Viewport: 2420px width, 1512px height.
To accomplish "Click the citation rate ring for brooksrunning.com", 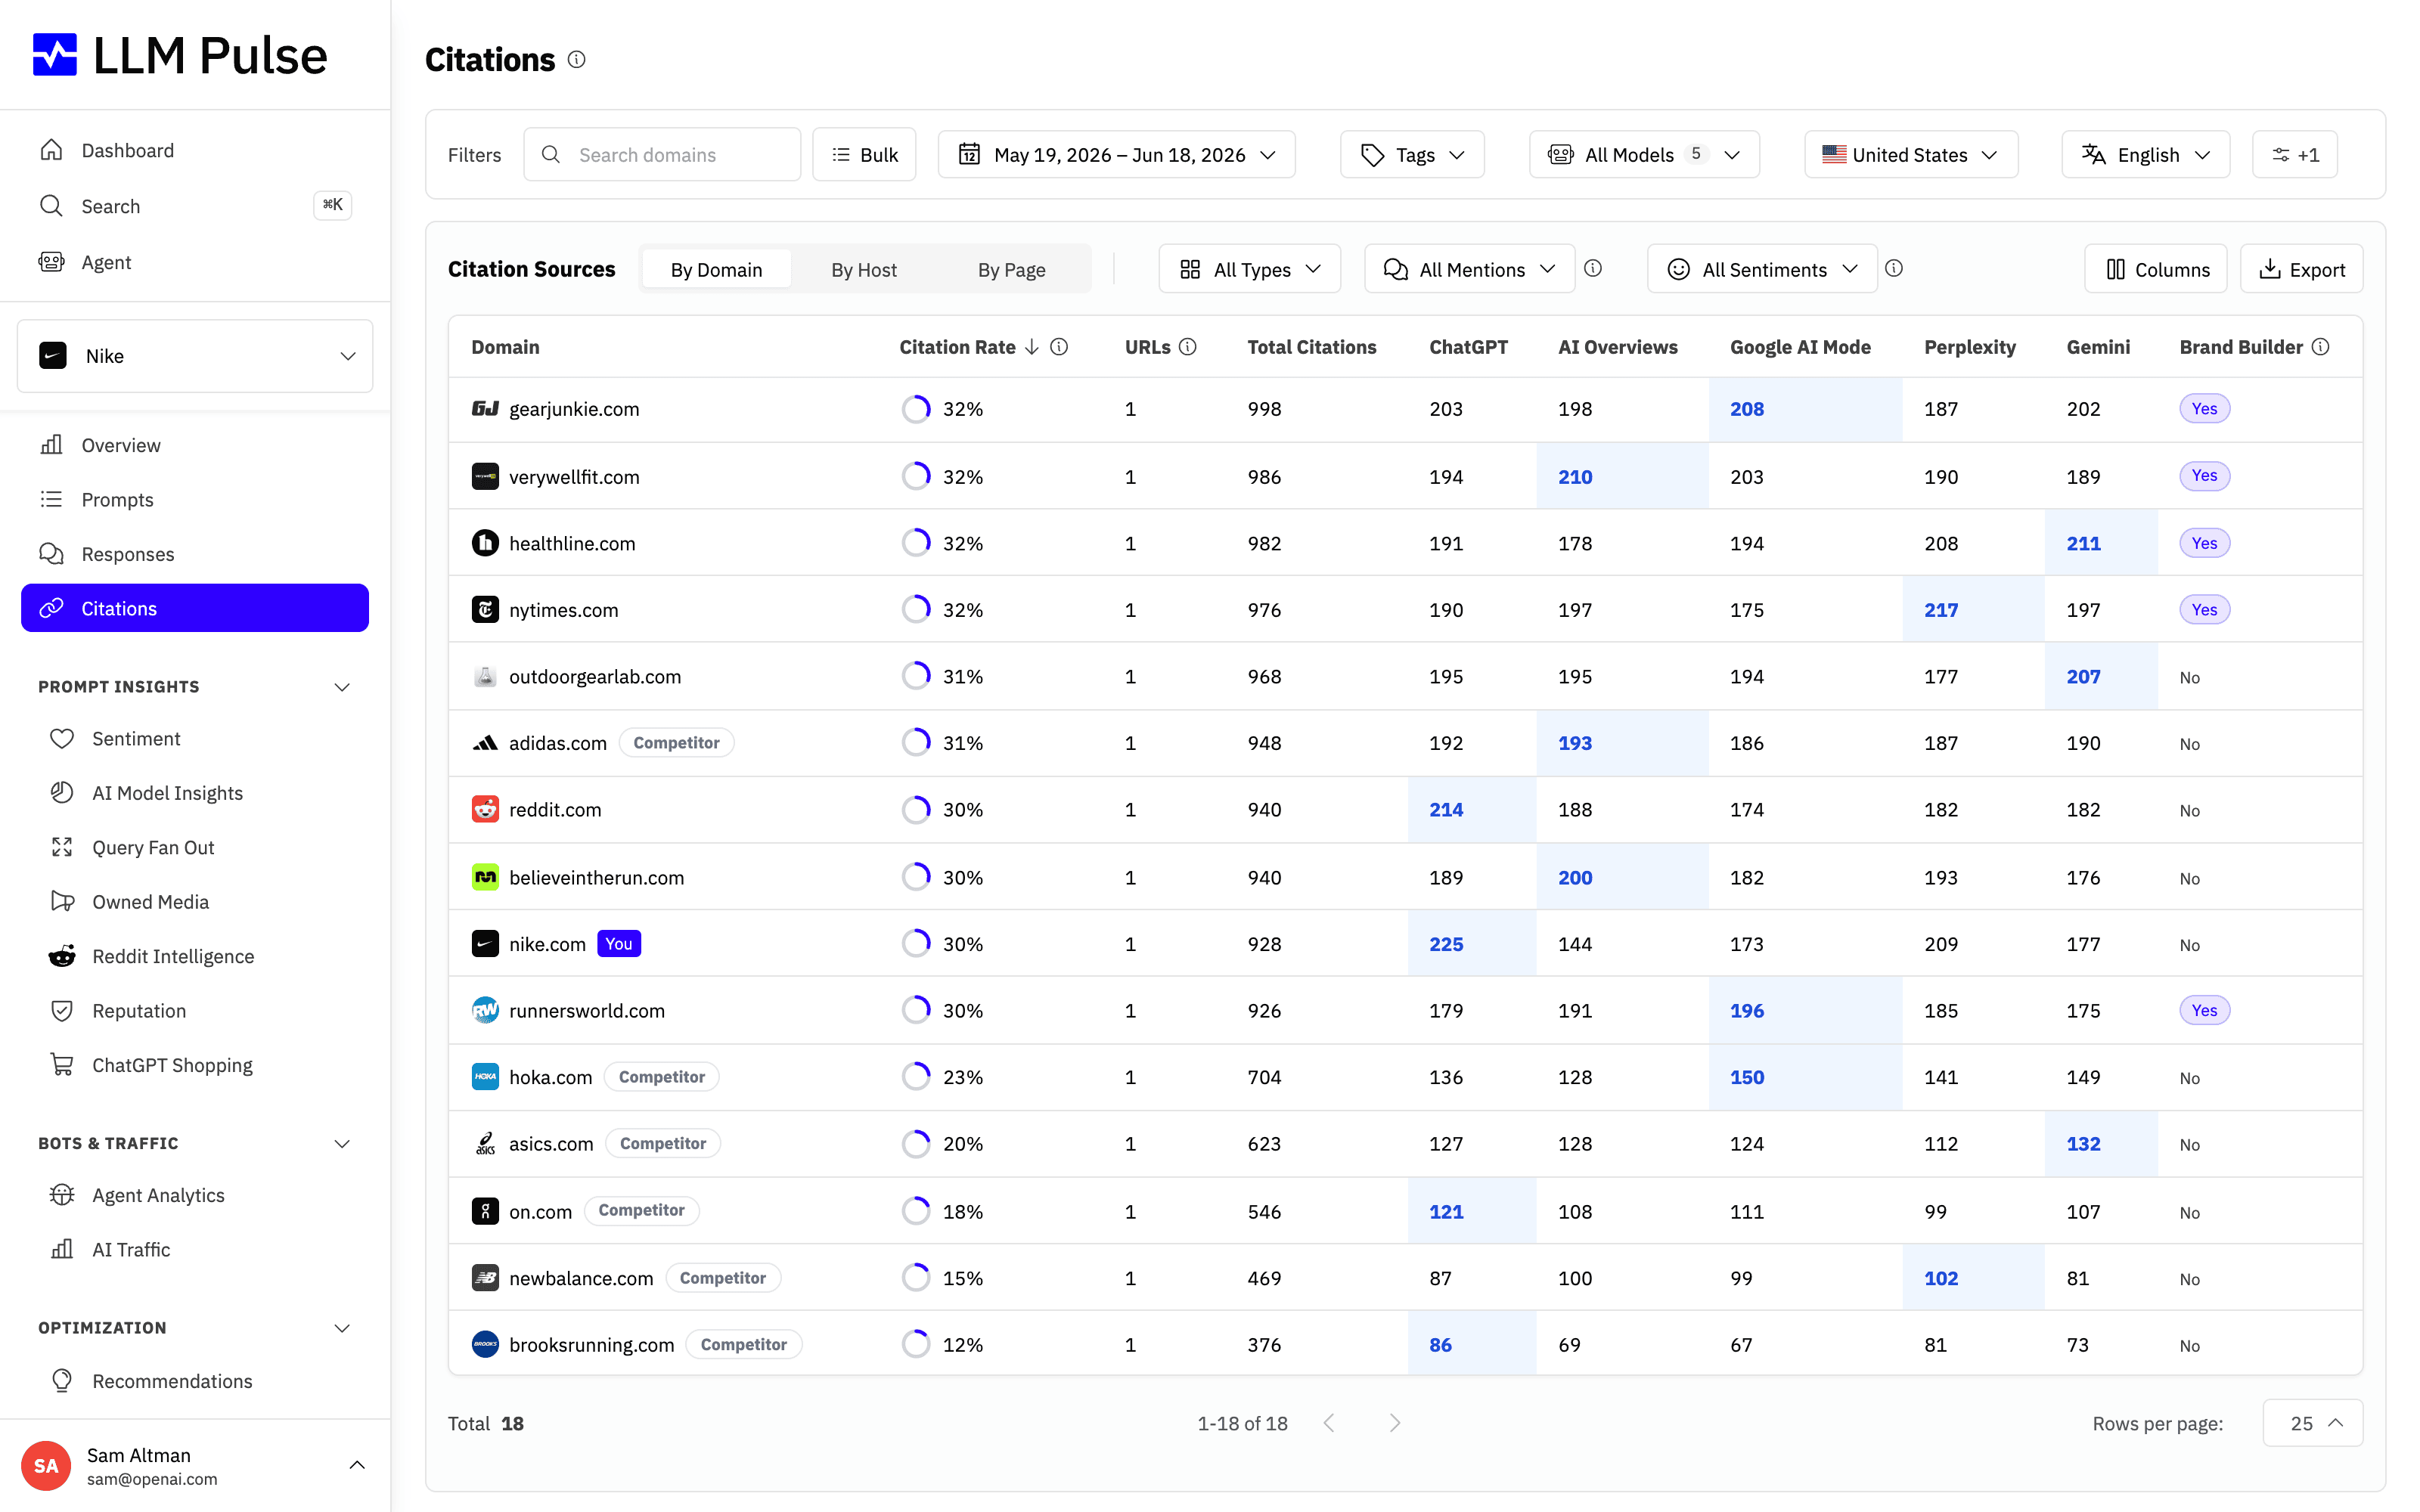I will click(x=915, y=1345).
